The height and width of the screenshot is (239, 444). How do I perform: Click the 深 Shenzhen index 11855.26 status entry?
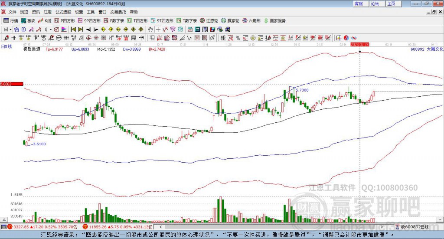(x=117, y=227)
